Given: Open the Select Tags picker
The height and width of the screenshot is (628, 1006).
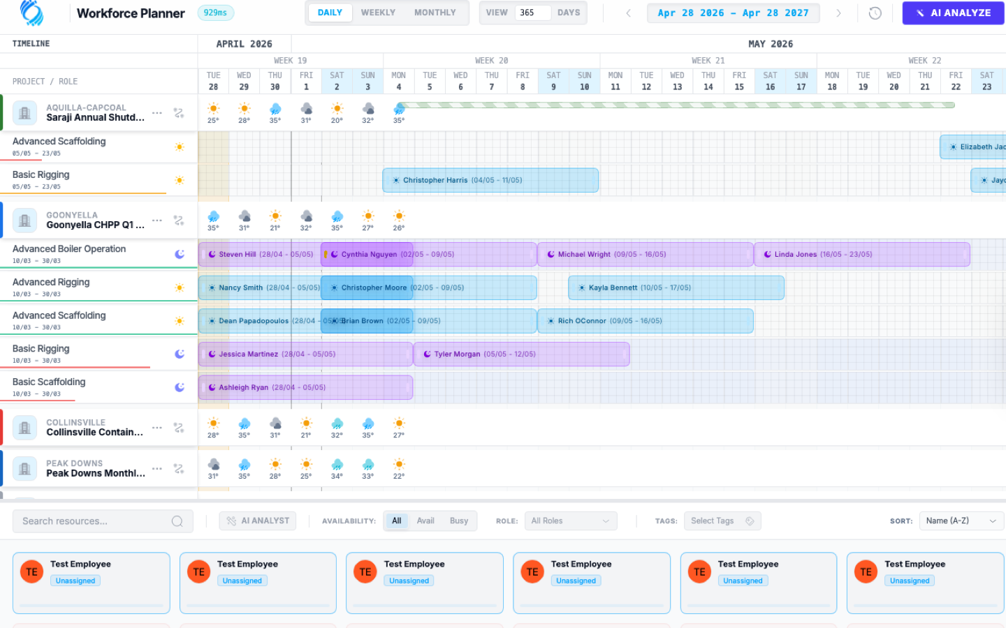Looking at the screenshot, I should click(722, 521).
